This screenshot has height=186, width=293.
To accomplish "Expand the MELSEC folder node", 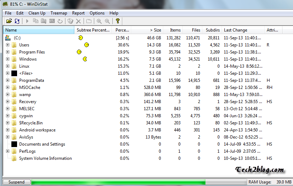I will (x=7, y=108).
